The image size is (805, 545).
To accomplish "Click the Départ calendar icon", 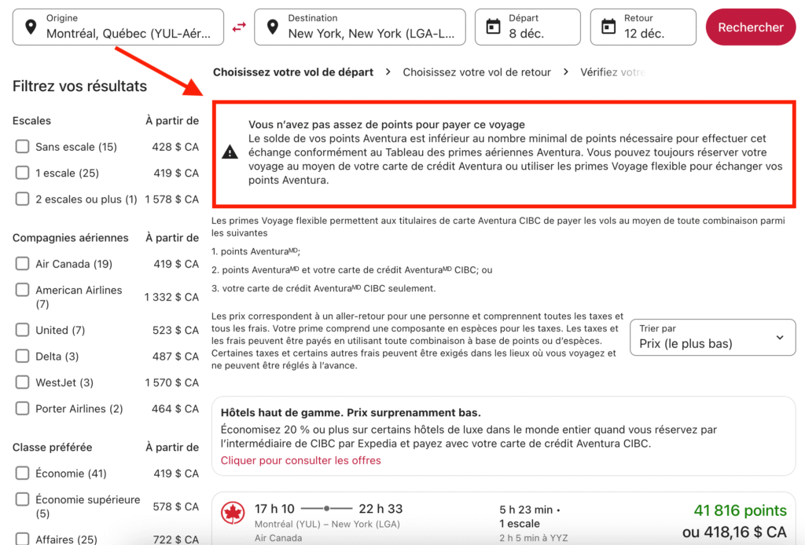I will coord(493,27).
